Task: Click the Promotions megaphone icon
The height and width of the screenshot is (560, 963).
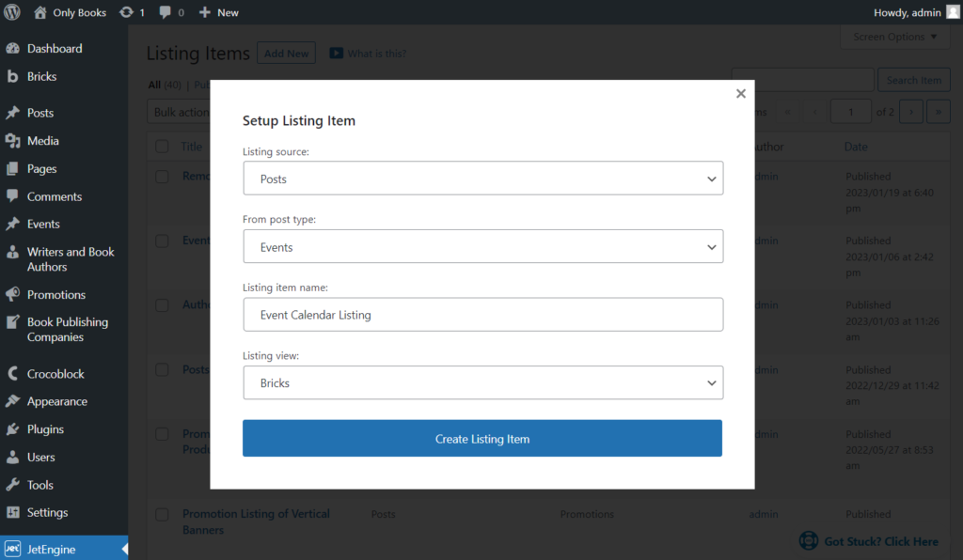Action: click(x=12, y=294)
